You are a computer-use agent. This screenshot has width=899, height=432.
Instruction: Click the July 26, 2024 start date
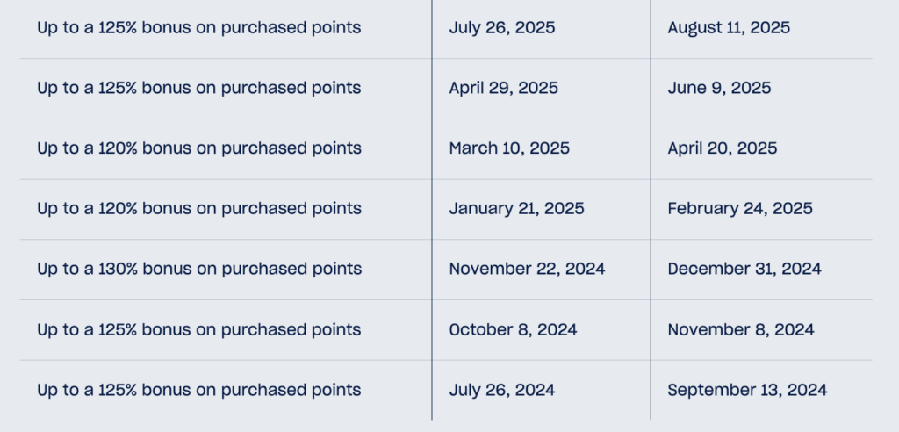pos(501,390)
